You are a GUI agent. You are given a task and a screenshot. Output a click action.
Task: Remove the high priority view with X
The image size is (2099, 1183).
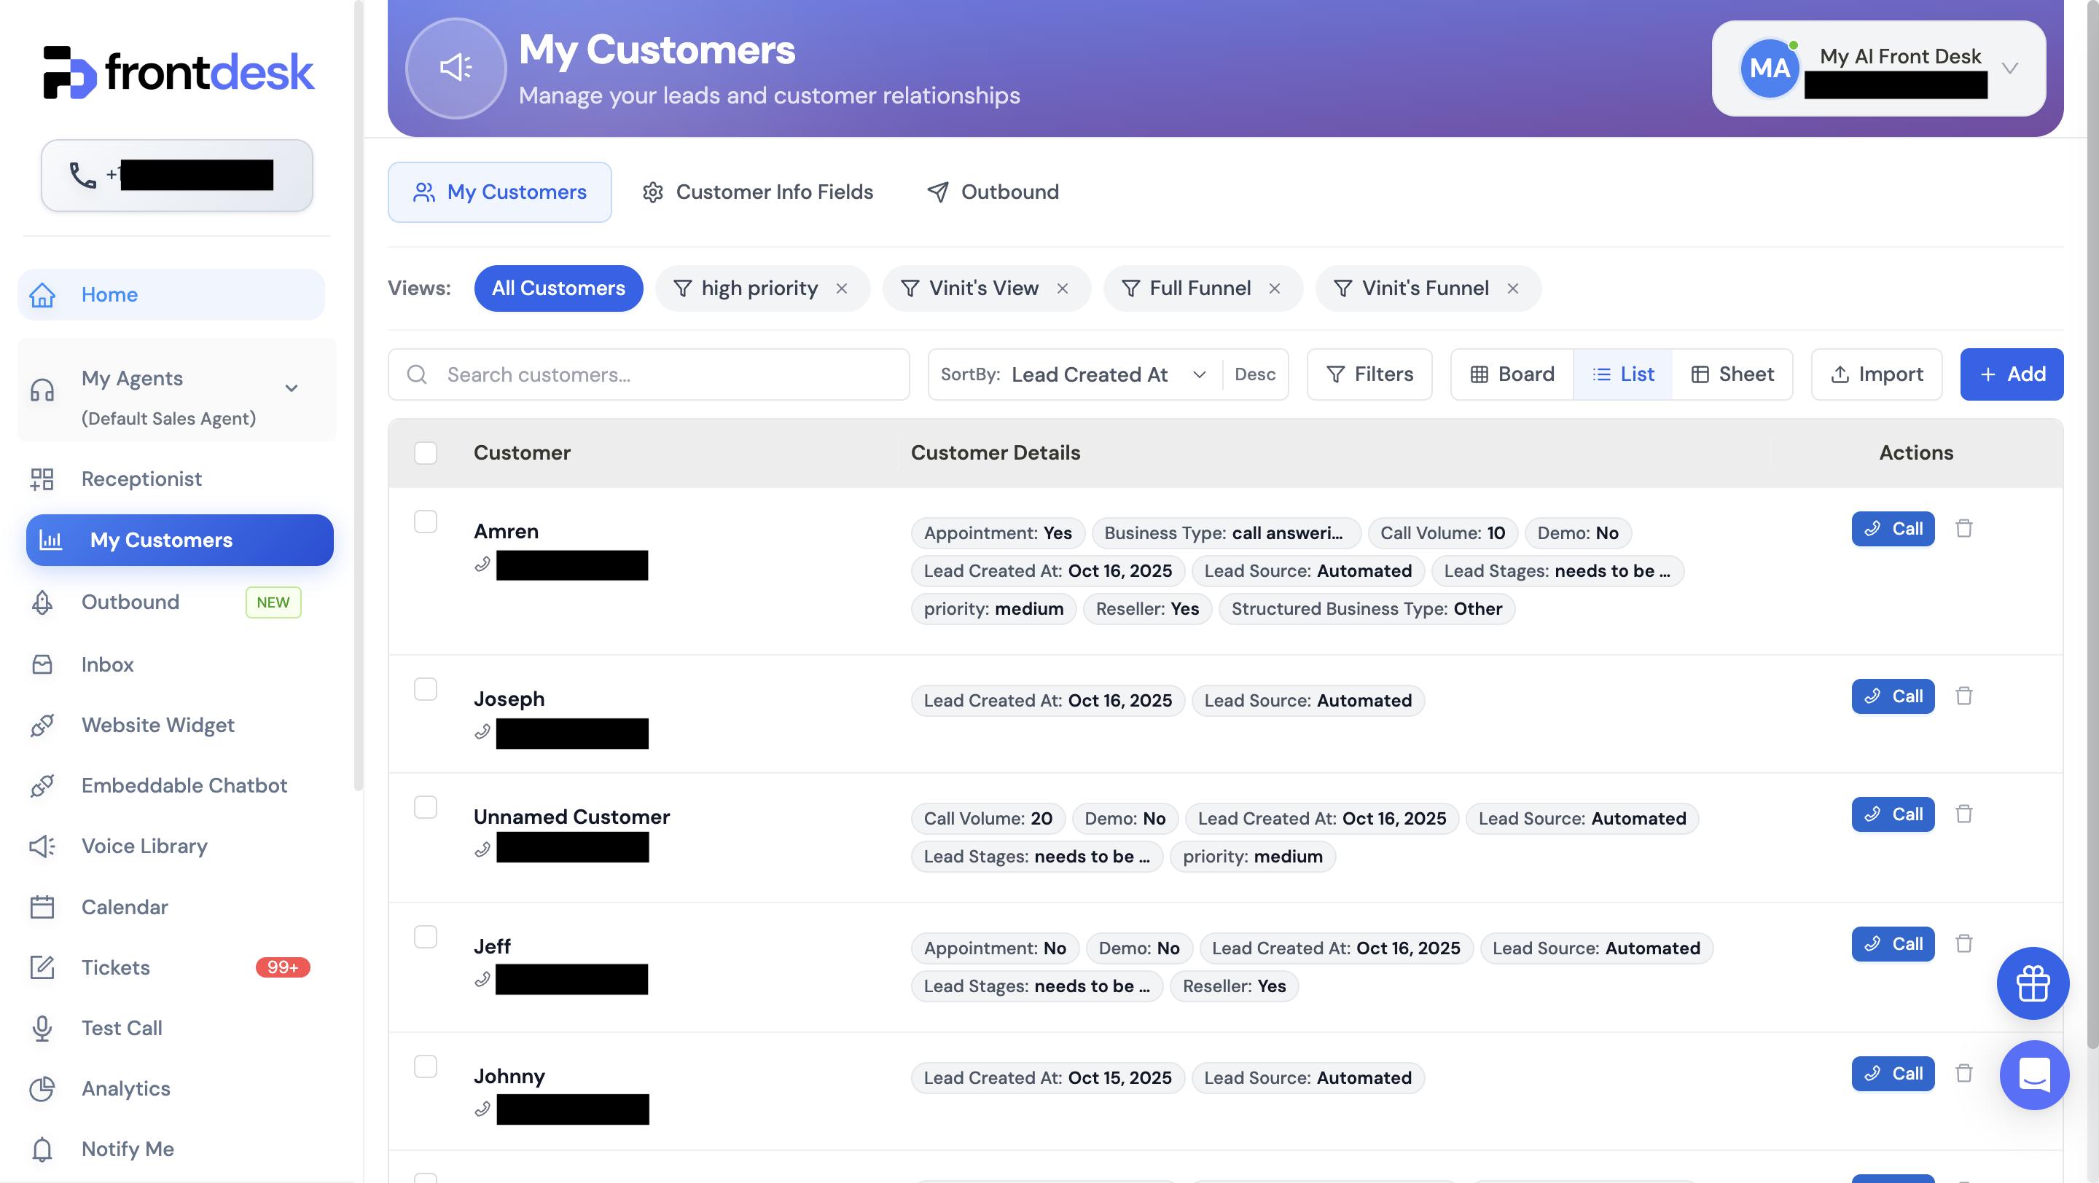[842, 288]
